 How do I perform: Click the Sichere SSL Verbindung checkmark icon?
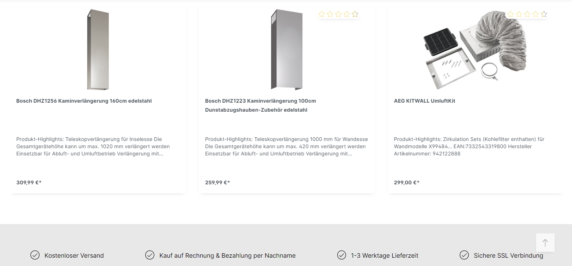[x=464, y=255]
